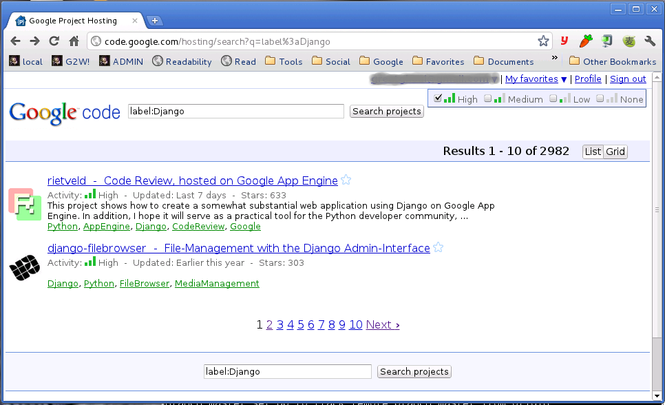This screenshot has height=405, width=665.
Task: Go to results page 10
Action: pos(356,325)
